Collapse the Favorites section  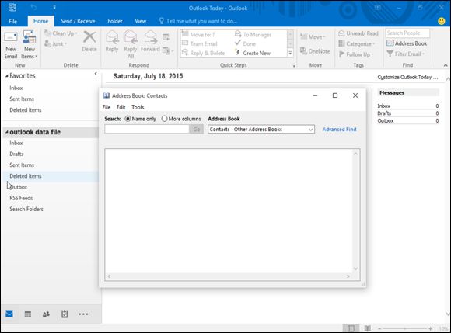[7, 76]
